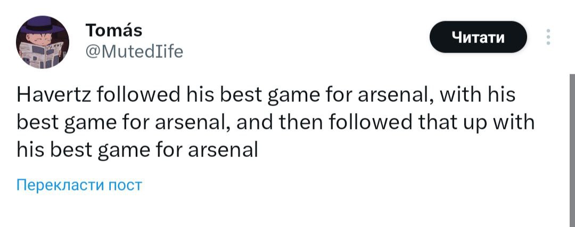Screen dimensions: 575x227
Task: Click the words 'and then' in the tweet
Action: (x=281, y=123)
